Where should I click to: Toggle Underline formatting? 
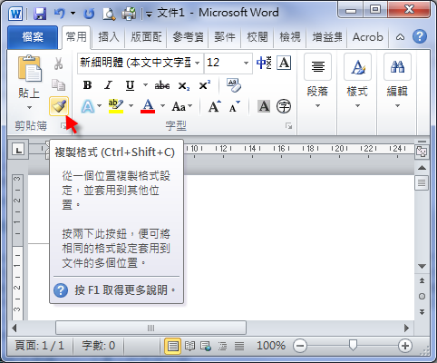pos(130,85)
